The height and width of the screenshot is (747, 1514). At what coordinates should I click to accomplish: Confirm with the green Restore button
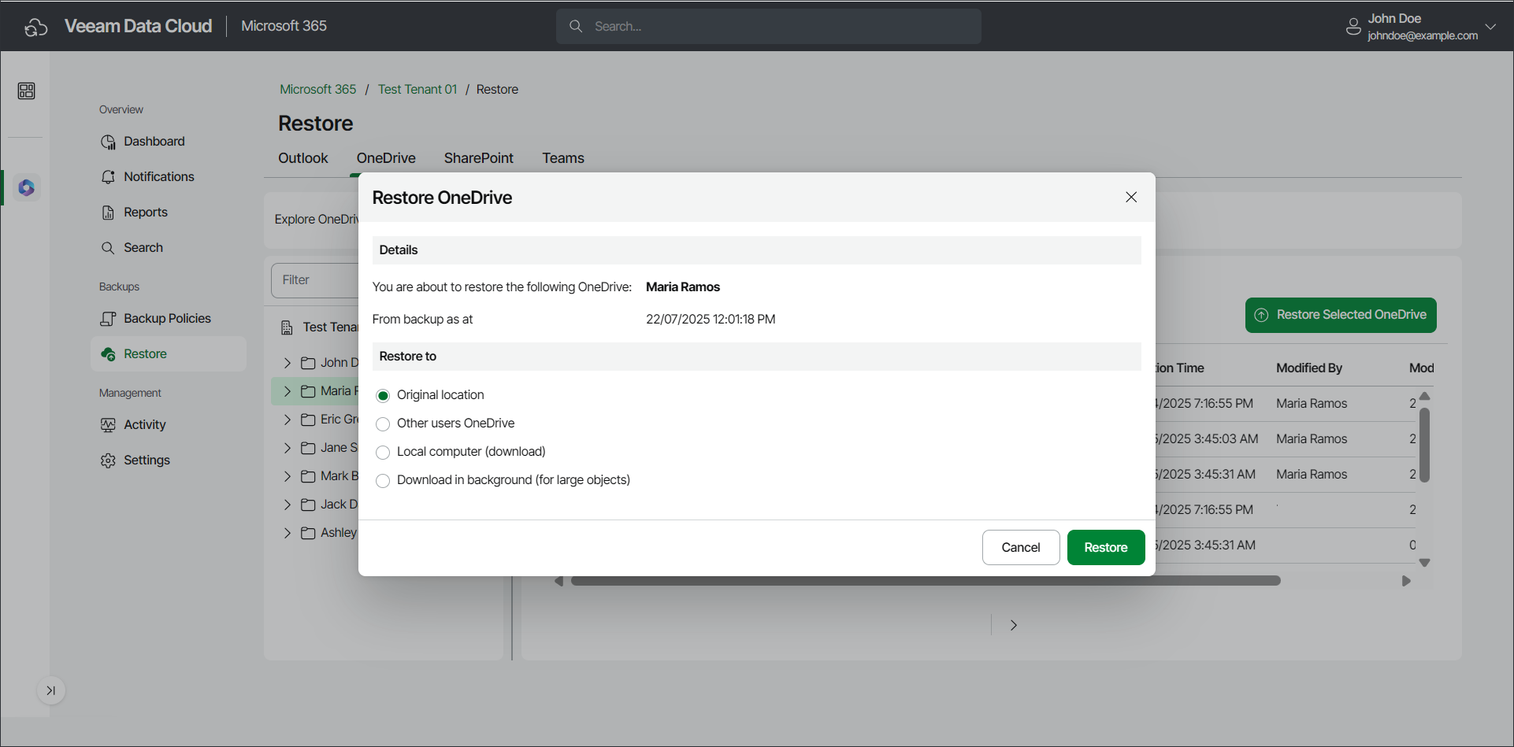pos(1106,547)
